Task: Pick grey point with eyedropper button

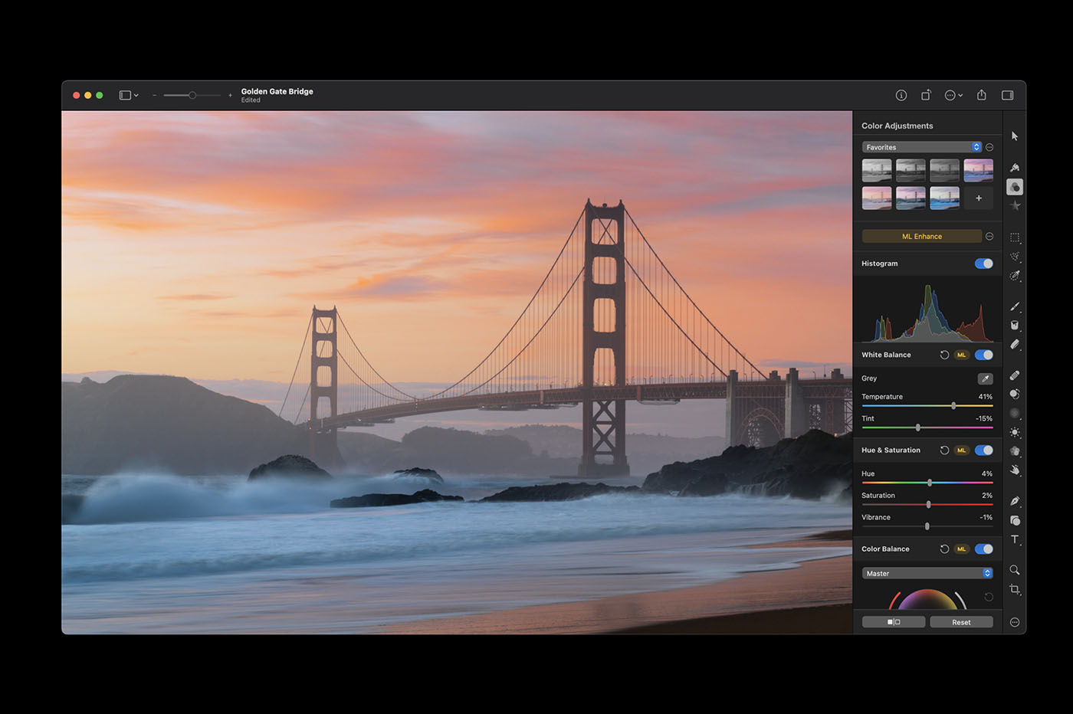Action: click(x=986, y=378)
